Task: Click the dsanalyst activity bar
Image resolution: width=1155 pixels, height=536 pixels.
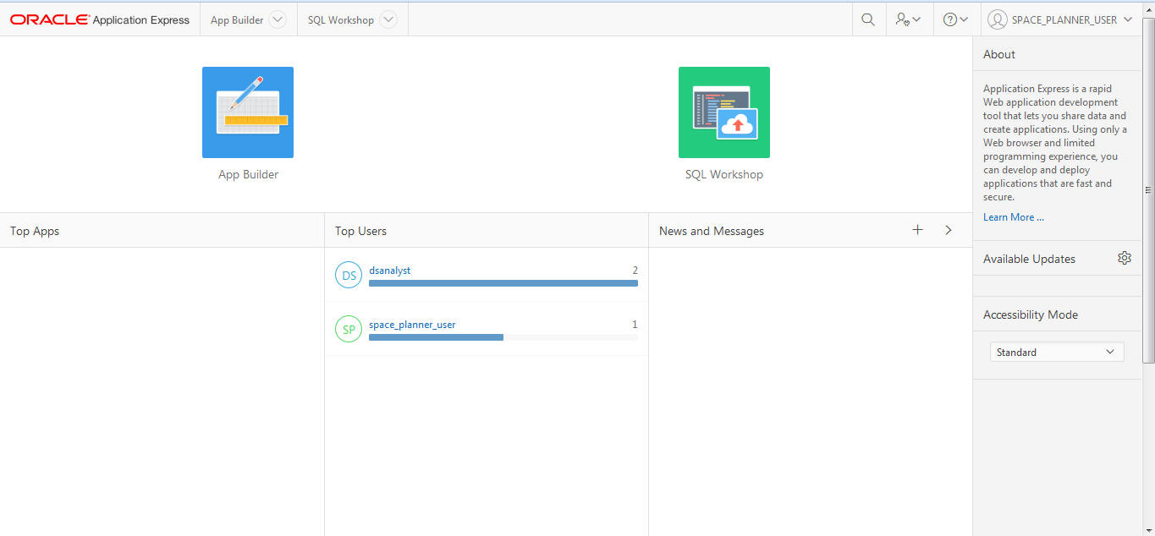Action: [x=503, y=283]
